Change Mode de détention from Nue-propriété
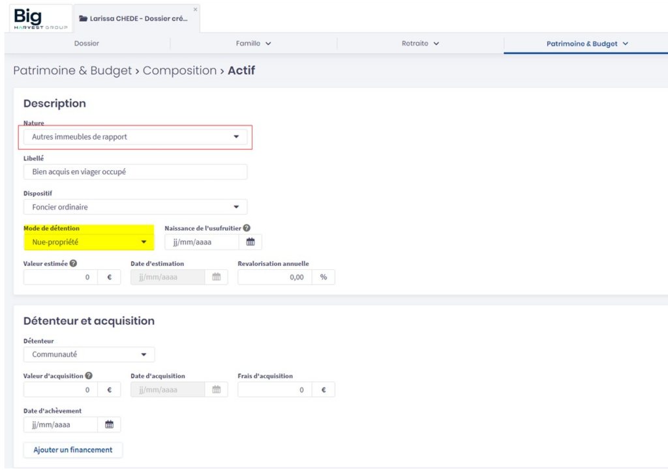 pyautogui.click(x=89, y=242)
